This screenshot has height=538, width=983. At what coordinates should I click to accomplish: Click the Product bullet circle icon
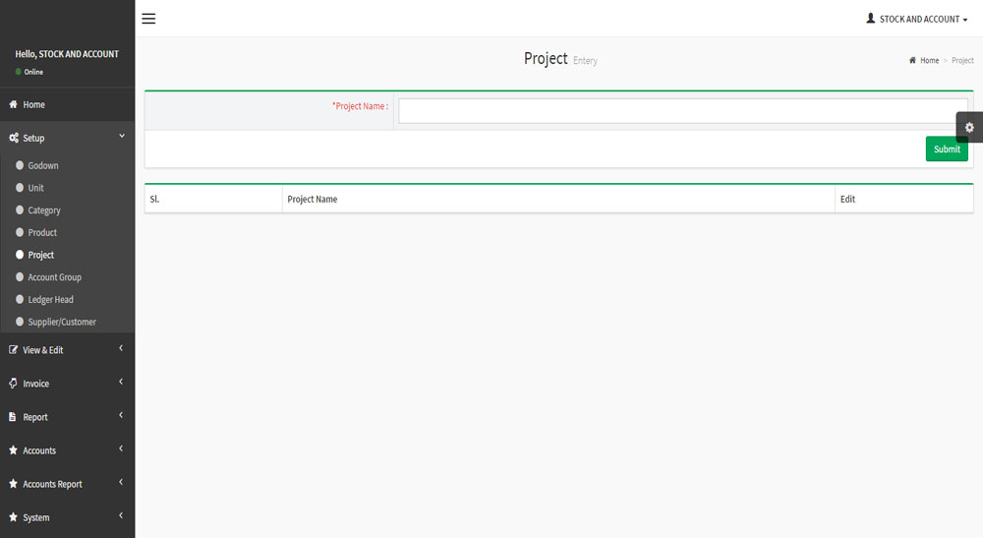click(x=20, y=232)
